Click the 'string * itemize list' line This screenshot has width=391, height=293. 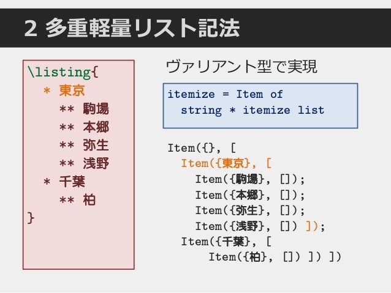[252, 110]
